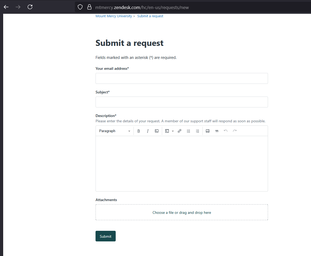Insert an image into the description
Image resolution: width=311 pixels, height=256 pixels.
click(x=208, y=131)
